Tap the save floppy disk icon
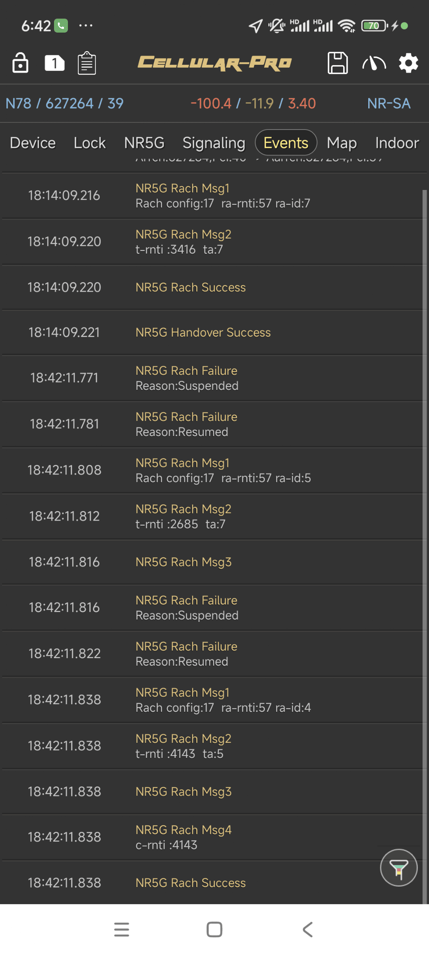Screen dimensions: 429x955 [x=337, y=63]
